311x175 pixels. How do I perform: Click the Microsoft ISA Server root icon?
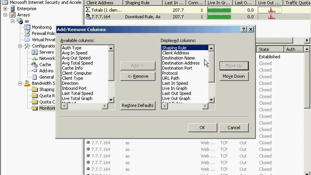[5, 2]
